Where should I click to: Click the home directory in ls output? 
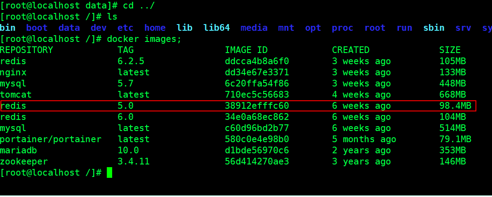click(155, 28)
